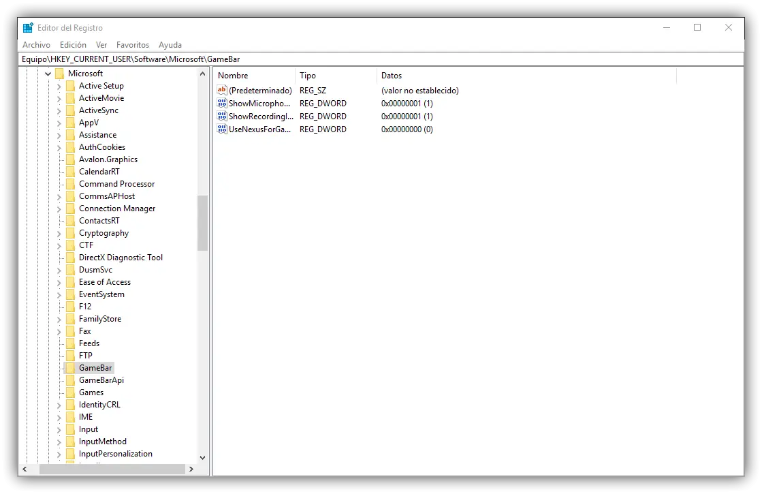This screenshot has width=762, height=494.
Task: Click the EventSystem folder icon
Action: click(70, 294)
